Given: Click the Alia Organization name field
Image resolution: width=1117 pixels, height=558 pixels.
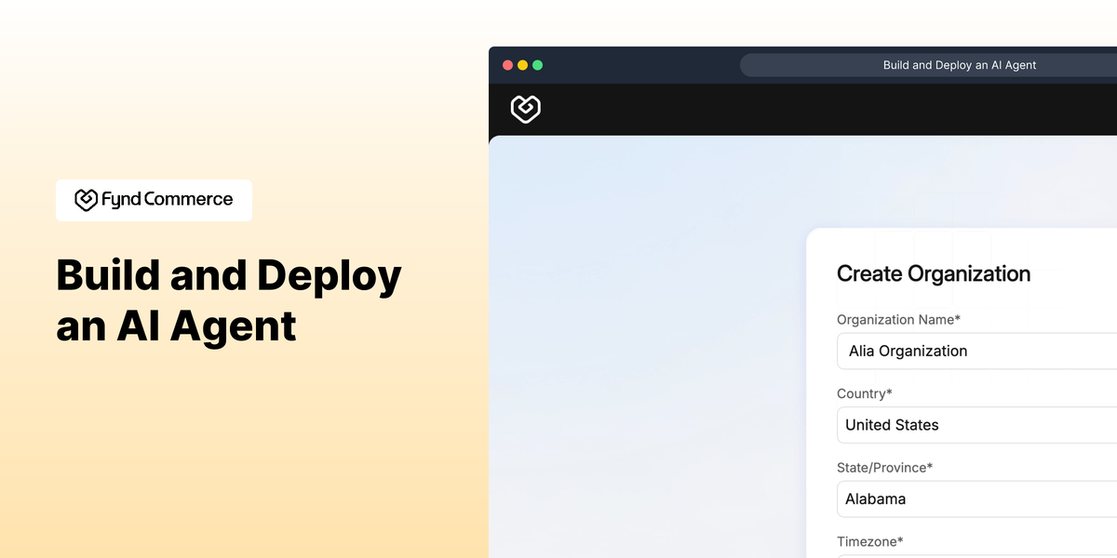Looking at the screenshot, I should pyautogui.click(x=976, y=352).
